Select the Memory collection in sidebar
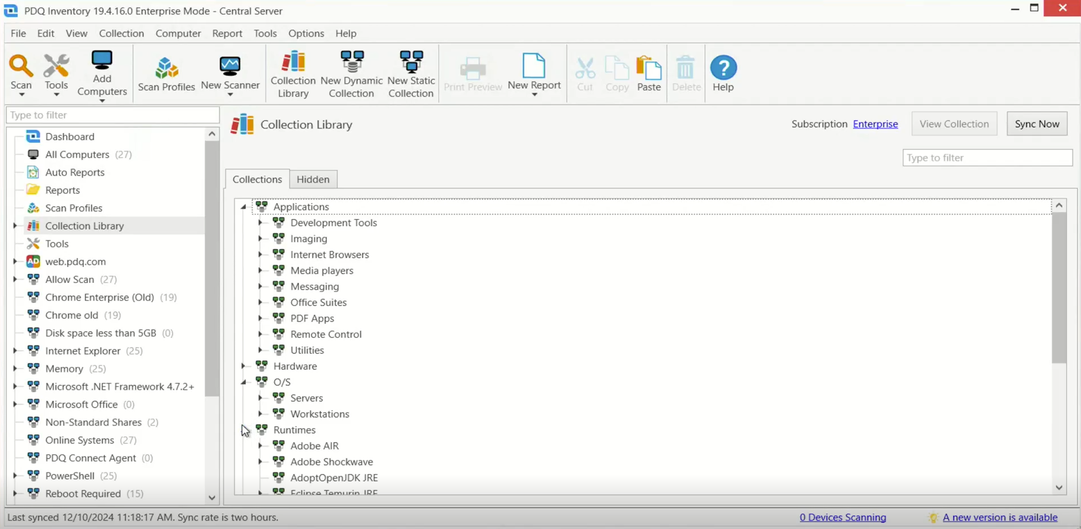This screenshot has height=529, width=1081. click(64, 369)
